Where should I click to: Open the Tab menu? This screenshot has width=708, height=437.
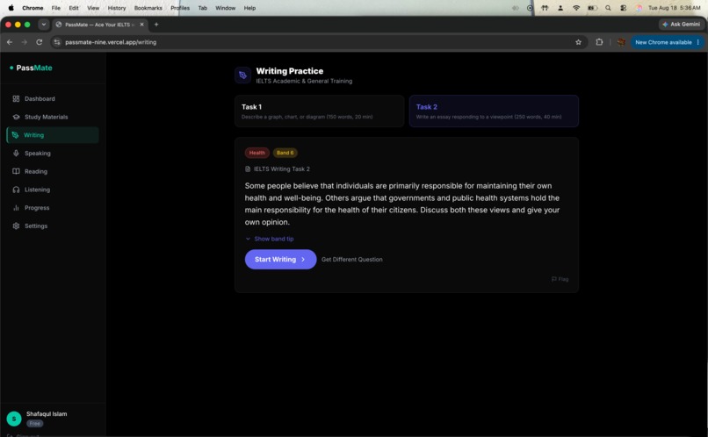point(202,8)
